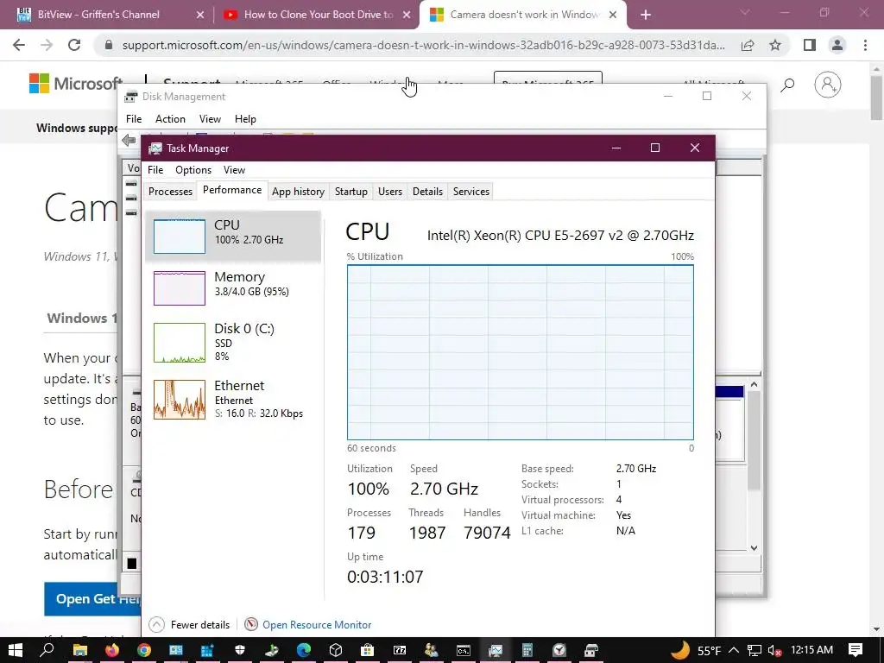
Task: Open Task Manager's File menu
Action: coord(155,170)
